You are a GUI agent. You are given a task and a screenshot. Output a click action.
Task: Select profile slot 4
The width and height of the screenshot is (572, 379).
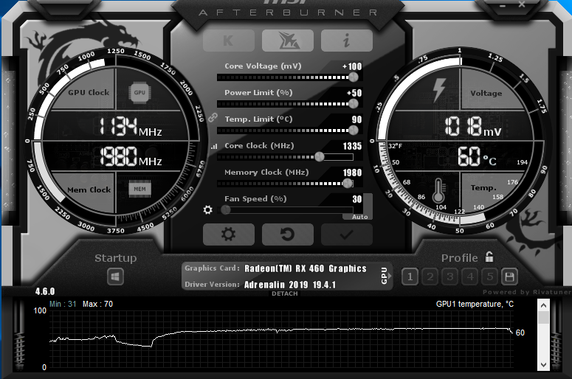tap(470, 277)
